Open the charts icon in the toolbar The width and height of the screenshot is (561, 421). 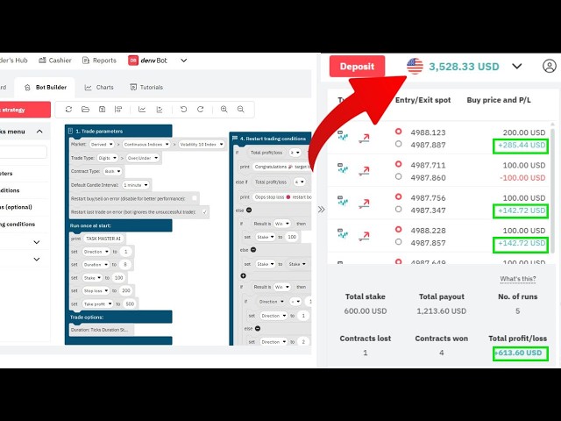[142, 109]
